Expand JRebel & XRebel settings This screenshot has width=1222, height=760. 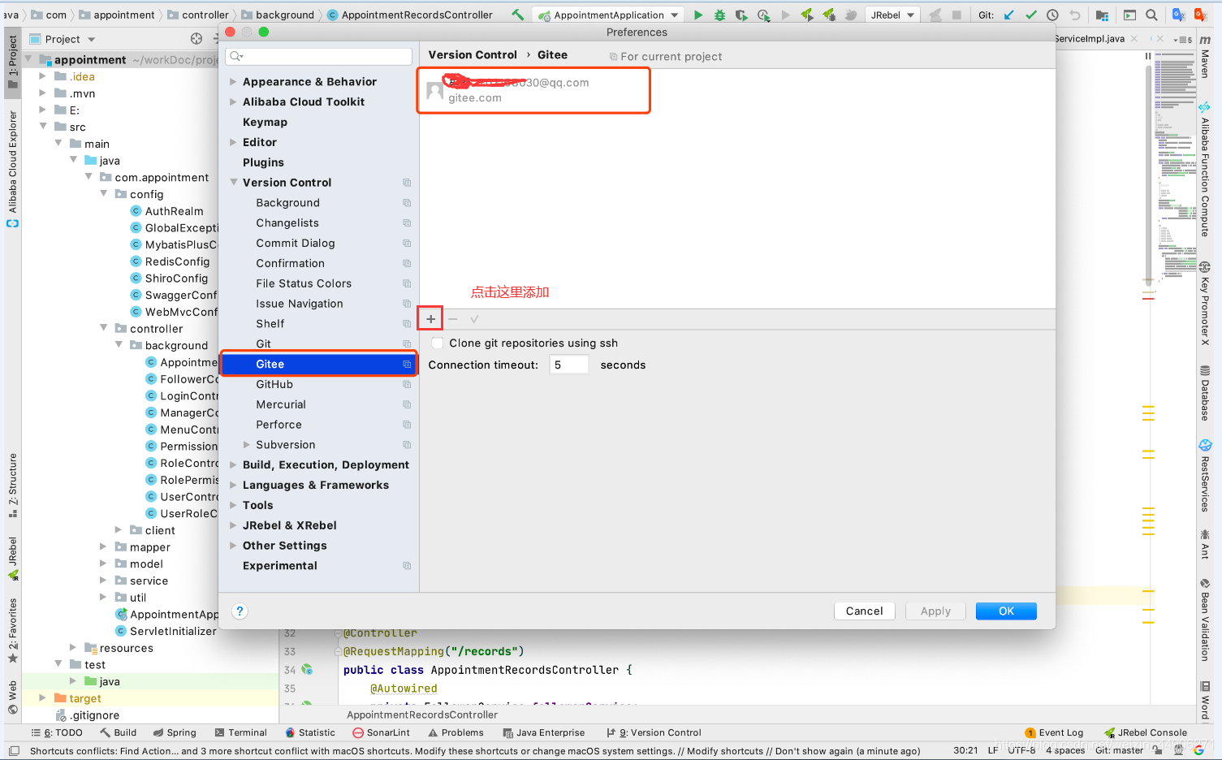[233, 525]
